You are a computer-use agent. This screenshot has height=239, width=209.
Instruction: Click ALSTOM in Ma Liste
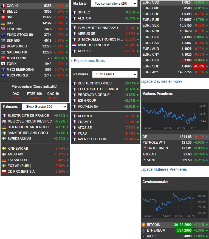[84, 18]
